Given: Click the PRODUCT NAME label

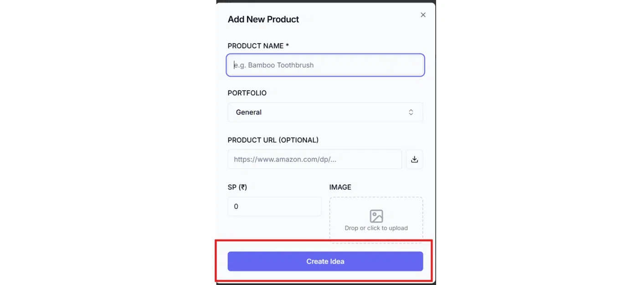Looking at the screenshot, I should coord(255,46).
